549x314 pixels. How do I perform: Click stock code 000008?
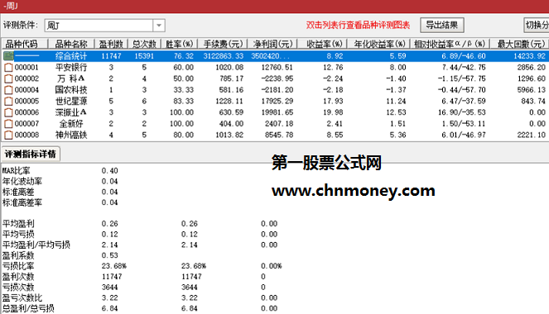coord(26,135)
